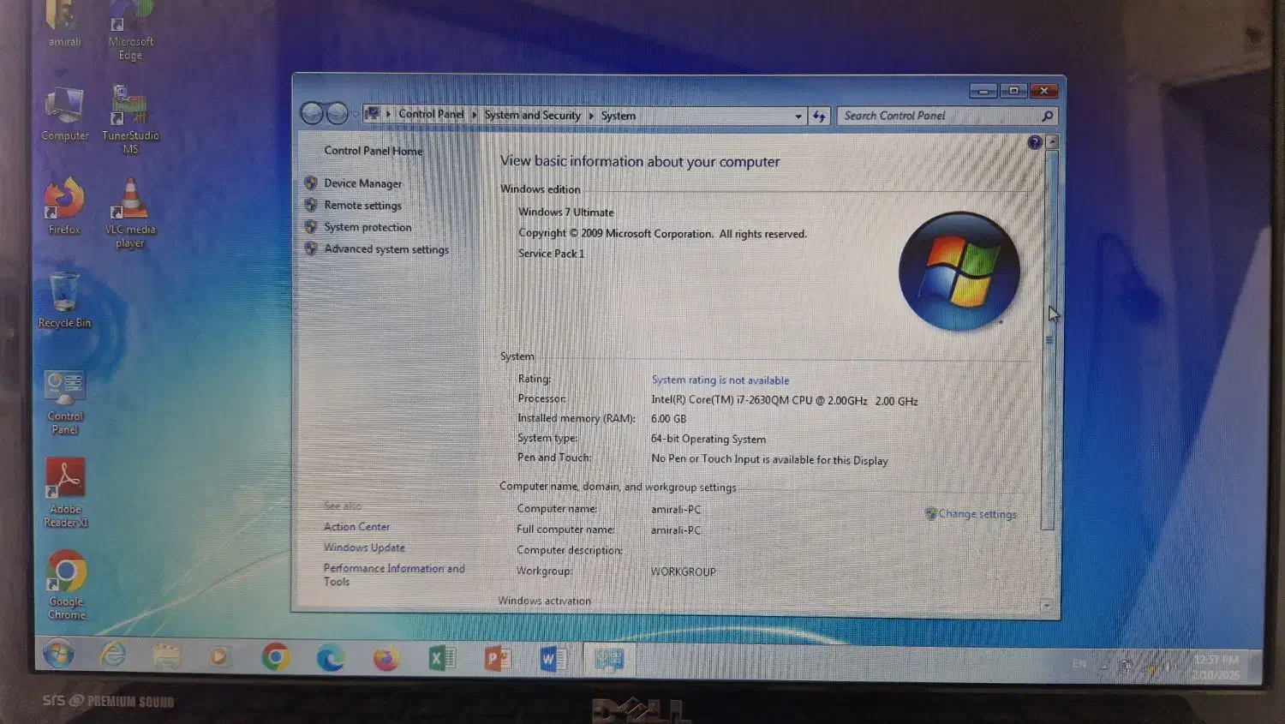Open Action Center link
Screen dimensions: 1285x724
[356, 527]
